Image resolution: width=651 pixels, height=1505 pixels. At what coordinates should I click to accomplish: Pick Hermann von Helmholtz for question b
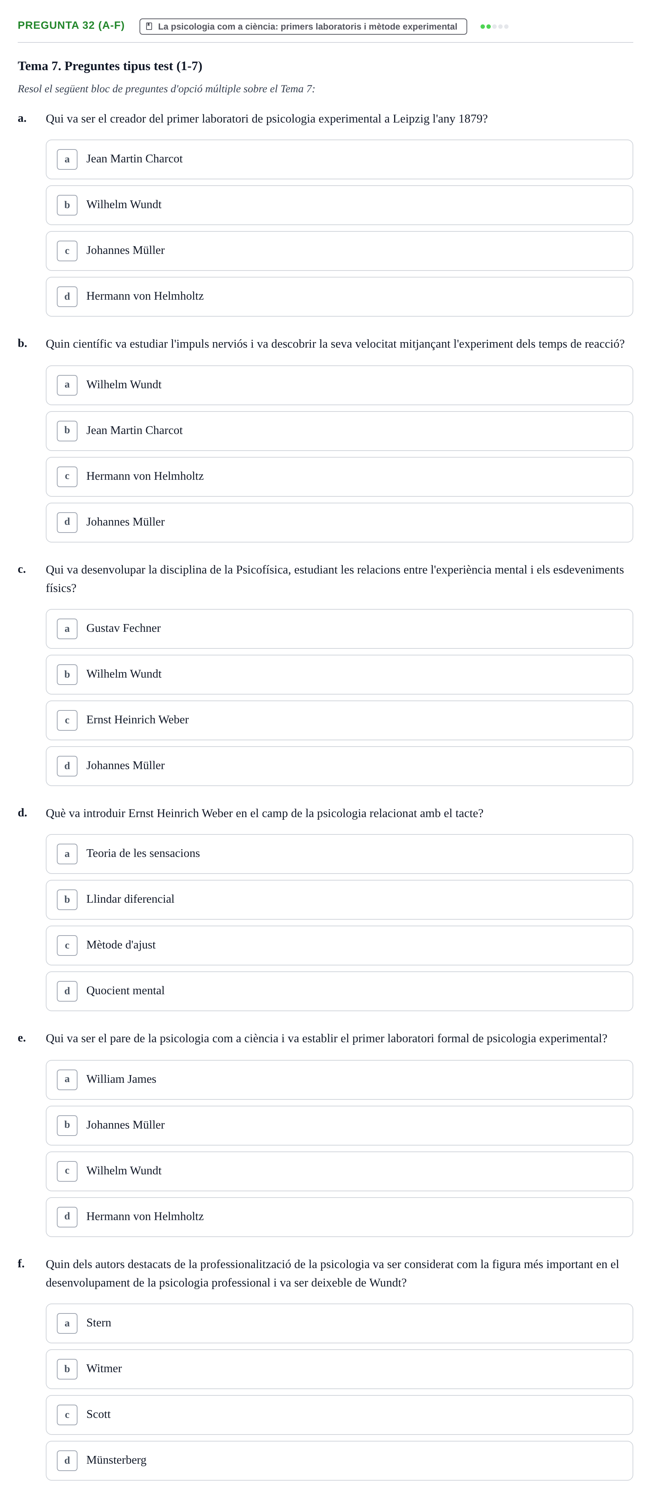[339, 477]
